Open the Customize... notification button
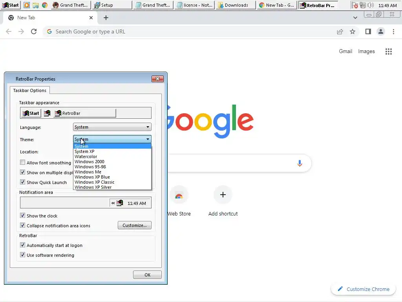The image size is (402, 302). [x=135, y=225]
